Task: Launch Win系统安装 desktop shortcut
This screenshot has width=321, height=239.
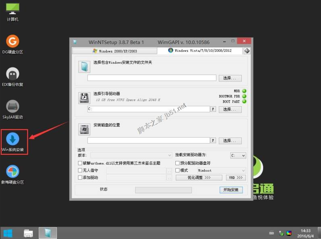Action: (x=12, y=142)
